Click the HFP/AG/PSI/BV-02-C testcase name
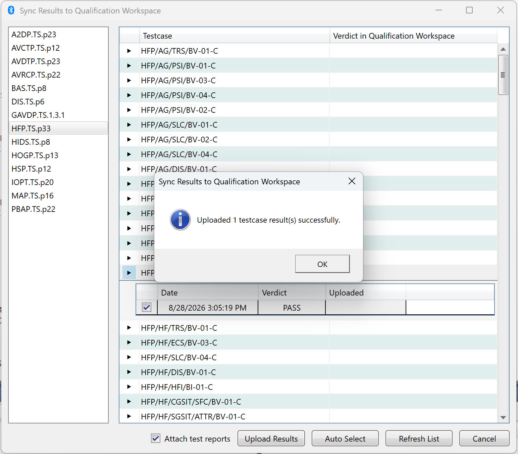Screen dimensions: 518x454 pos(178,110)
